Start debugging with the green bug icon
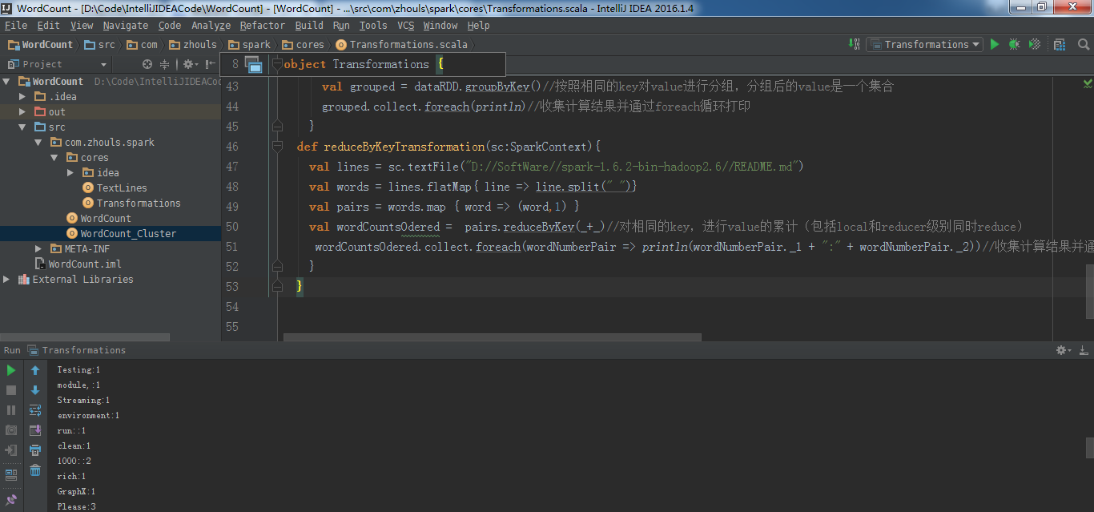The image size is (1094, 512). (1014, 45)
